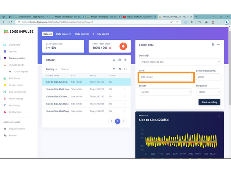Open Forums in the sidebar
Viewport: 231px width, 173px height.
13,136
